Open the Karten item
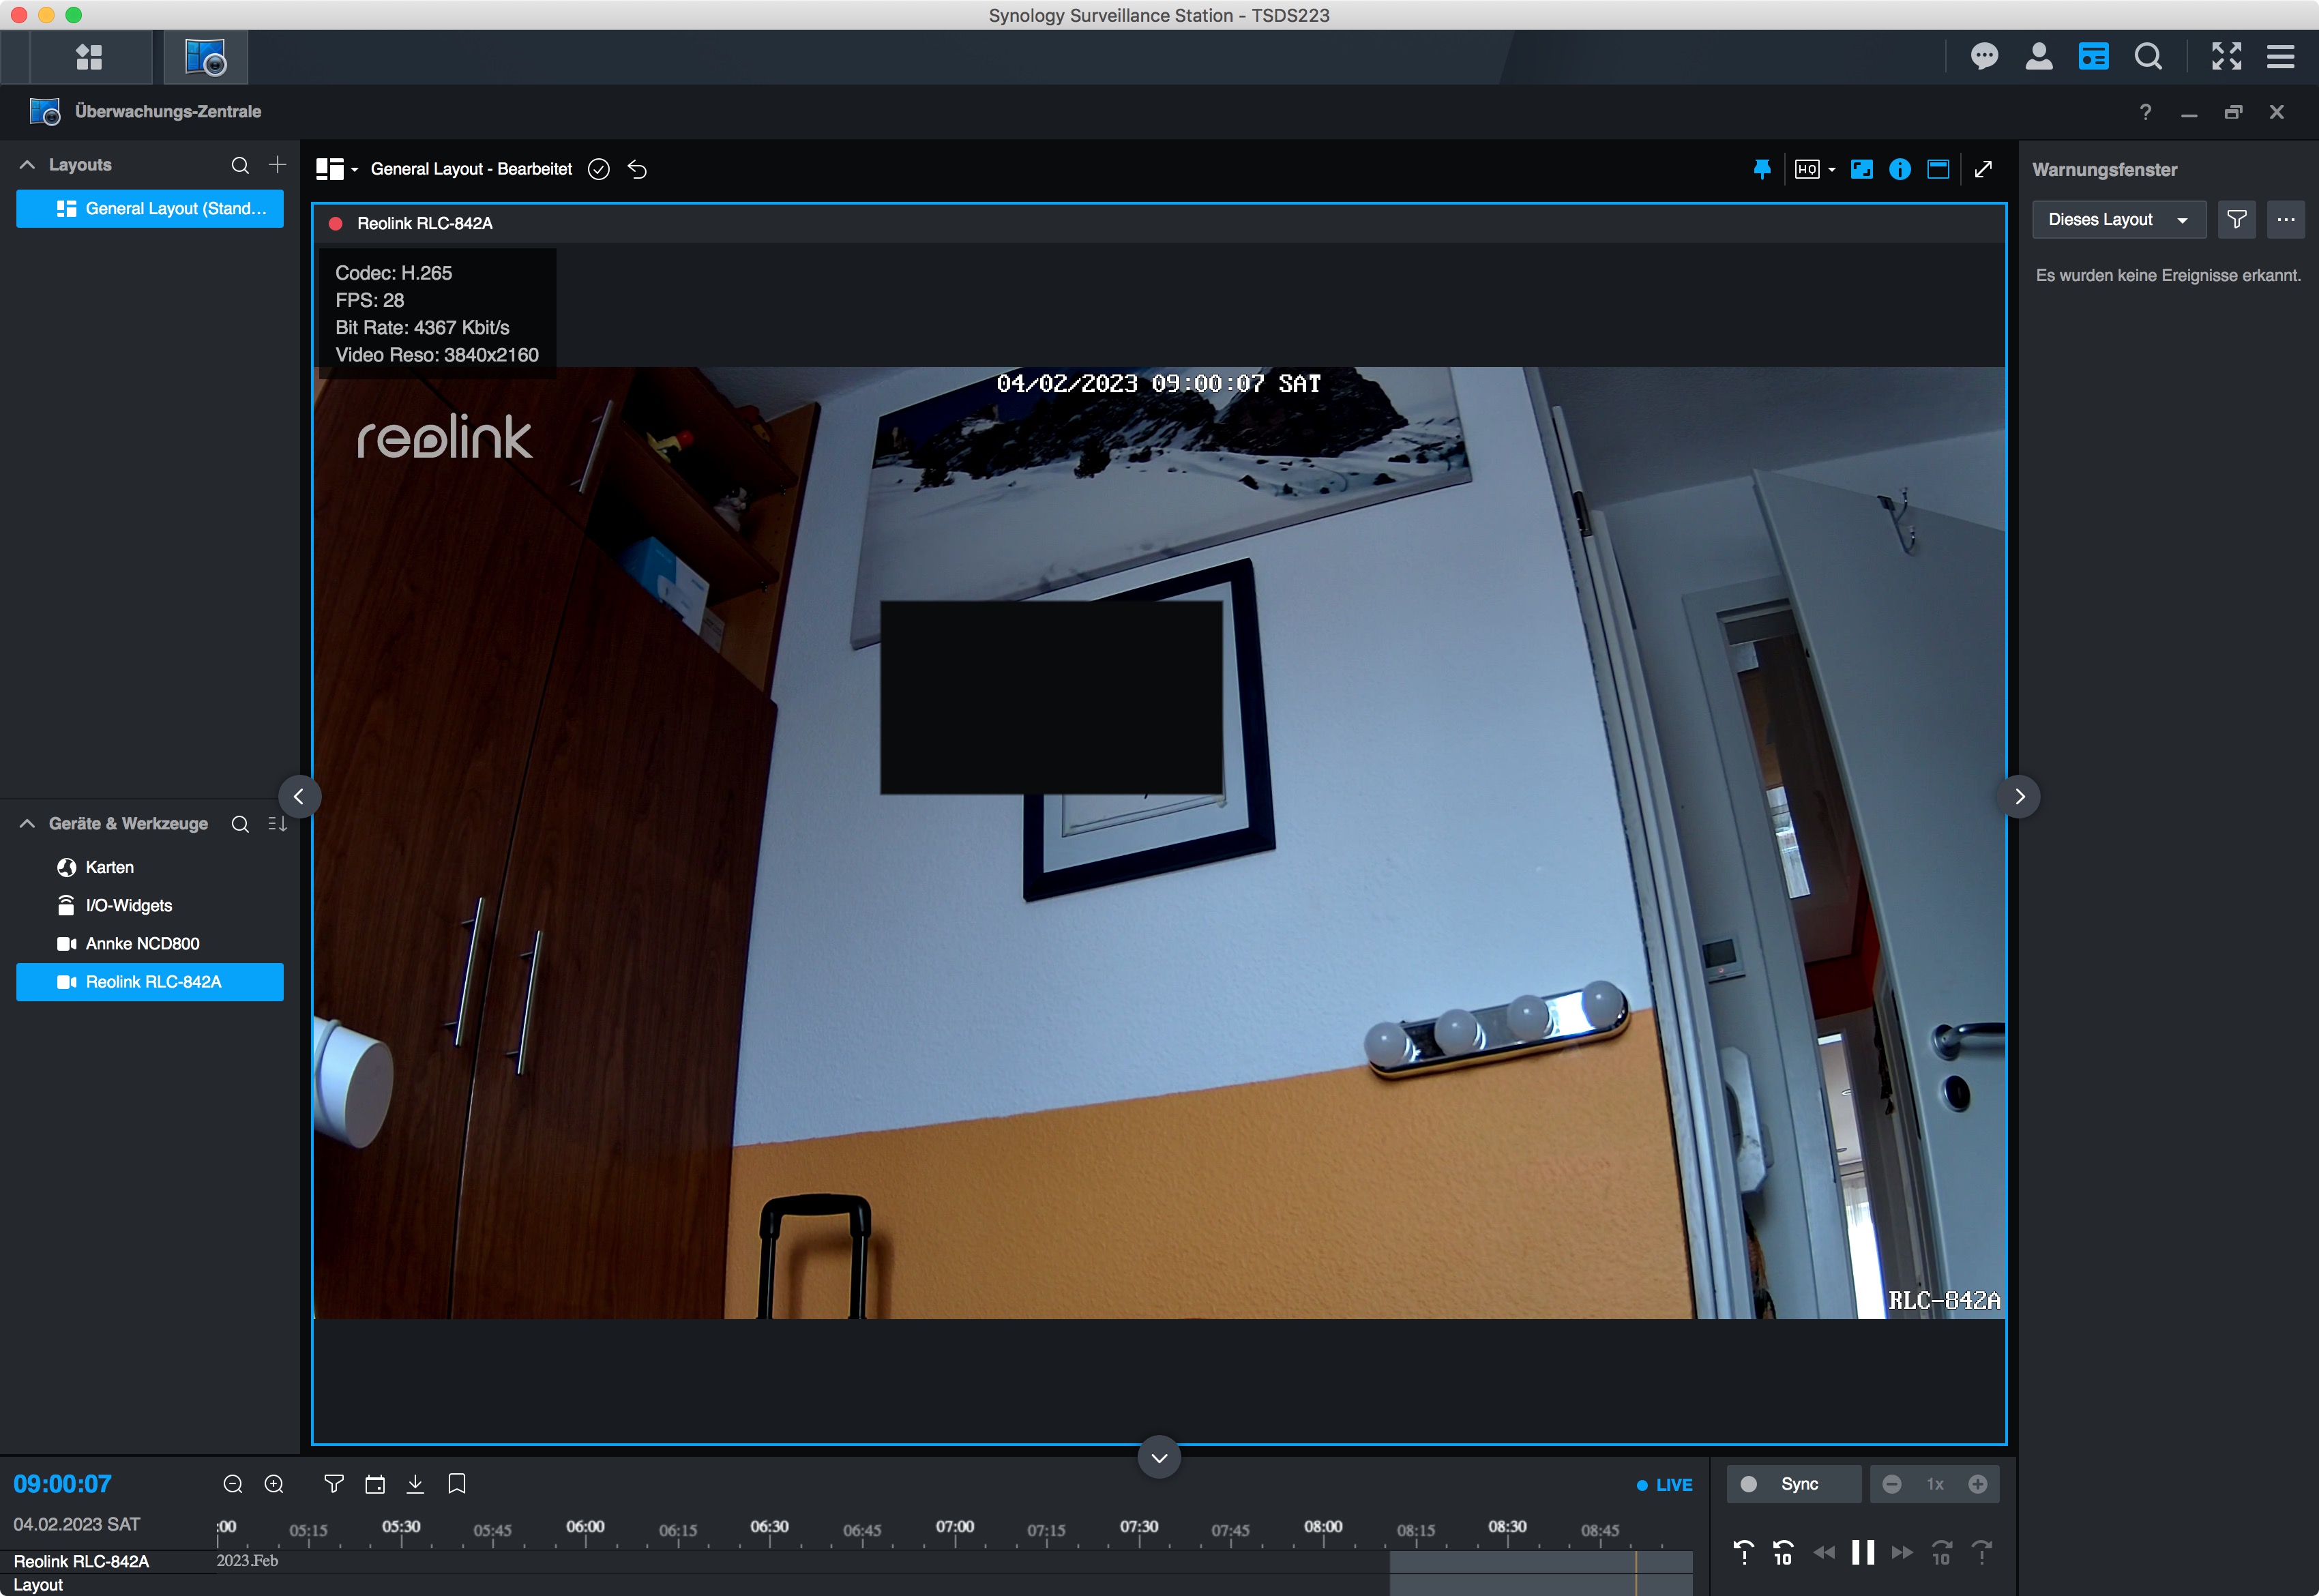Viewport: 2319px width, 1596px height. (x=109, y=867)
